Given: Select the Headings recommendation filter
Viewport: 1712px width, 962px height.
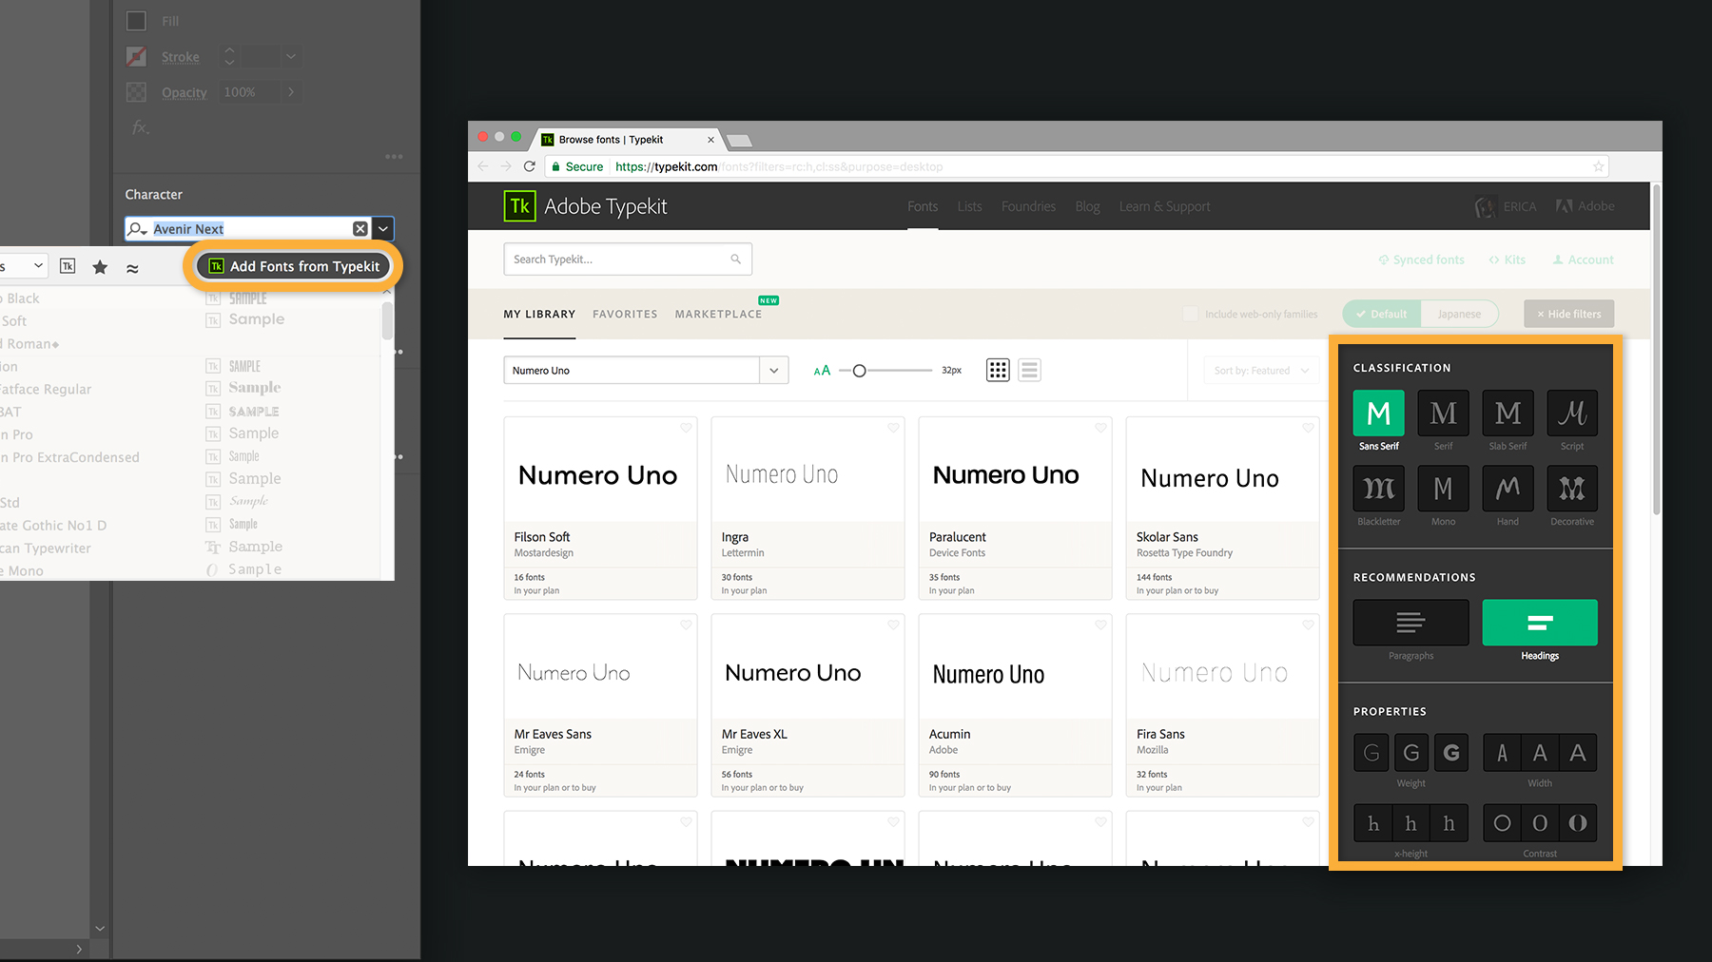Looking at the screenshot, I should point(1540,623).
